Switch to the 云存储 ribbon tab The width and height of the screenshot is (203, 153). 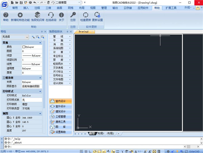128,8
